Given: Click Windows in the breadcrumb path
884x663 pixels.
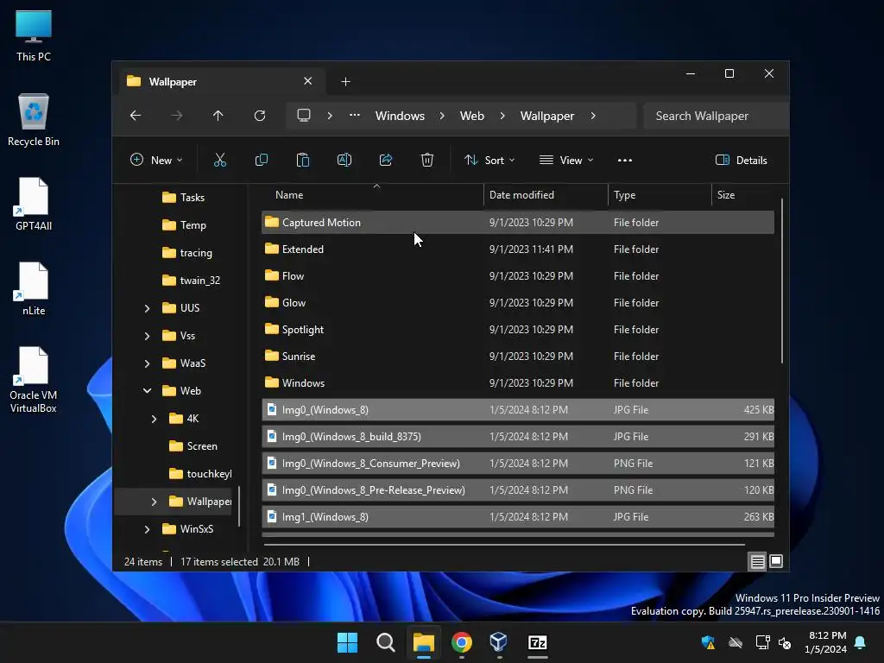Looking at the screenshot, I should click(400, 116).
